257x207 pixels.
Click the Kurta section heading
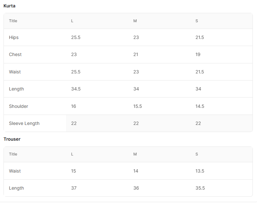pos(9,6)
